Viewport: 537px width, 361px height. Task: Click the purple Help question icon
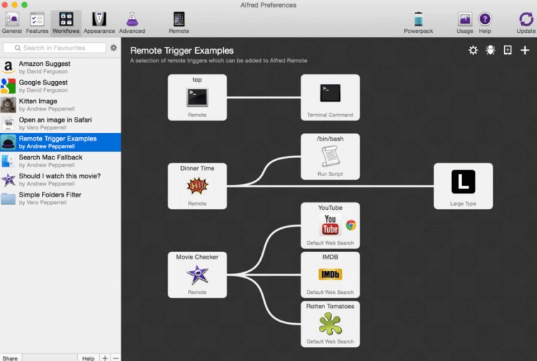pos(485,19)
